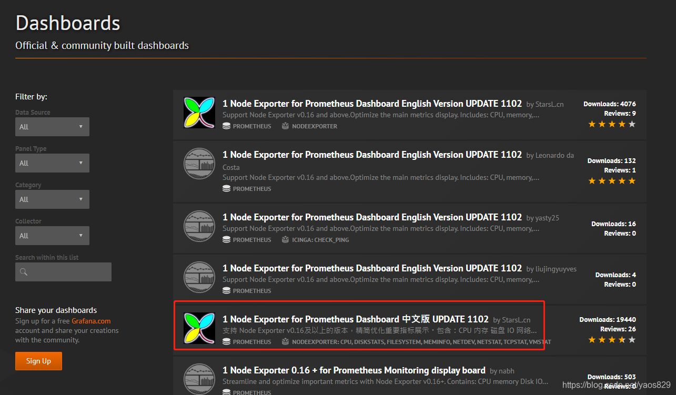This screenshot has width=676, height=395.
Task: Expand the Category filter dropdown
Action: pos(52,199)
